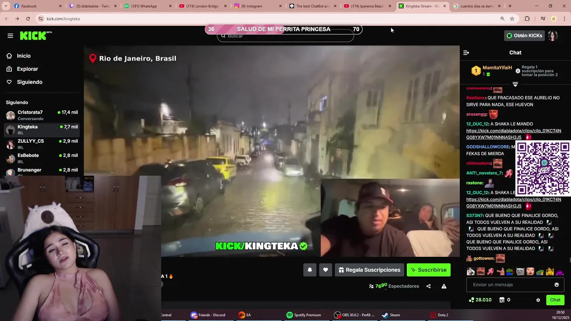
Task: Open Friends - Discord from taskbar
Action: point(208,315)
